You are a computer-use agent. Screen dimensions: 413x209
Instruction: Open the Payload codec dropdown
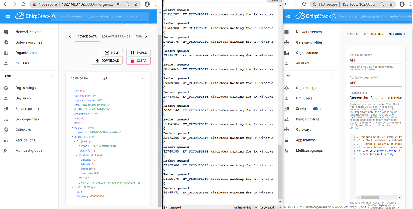point(376,98)
